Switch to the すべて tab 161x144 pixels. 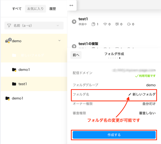(17, 9)
